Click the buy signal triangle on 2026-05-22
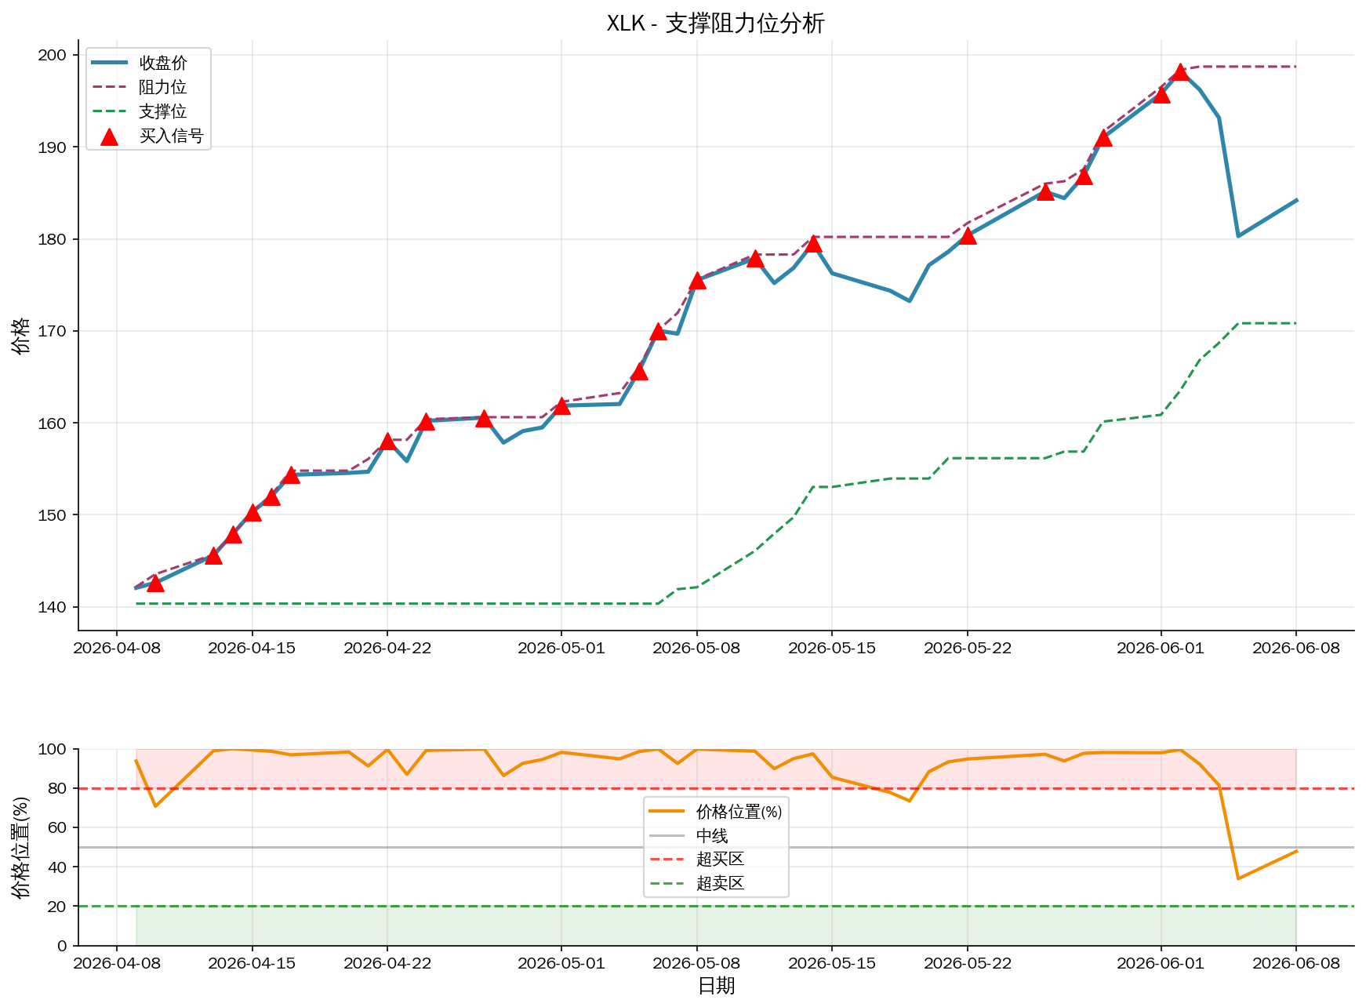 [968, 235]
